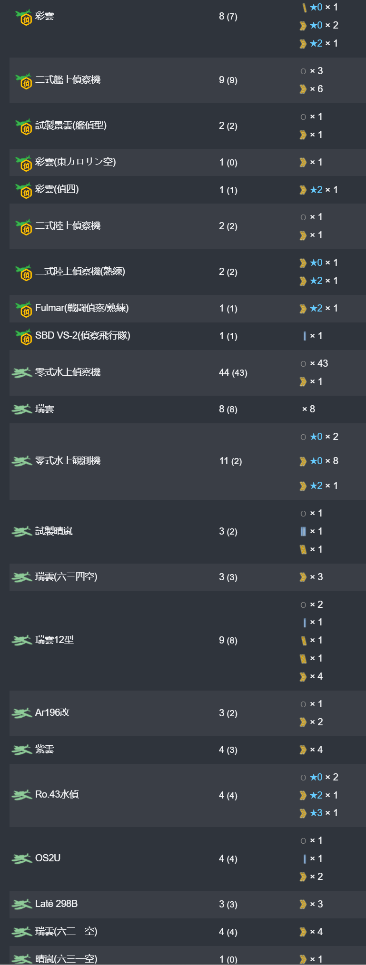The width and height of the screenshot is (366, 965).
Task: Select the 試製景雲(艦偵型) equipment name
Action: tap(71, 126)
